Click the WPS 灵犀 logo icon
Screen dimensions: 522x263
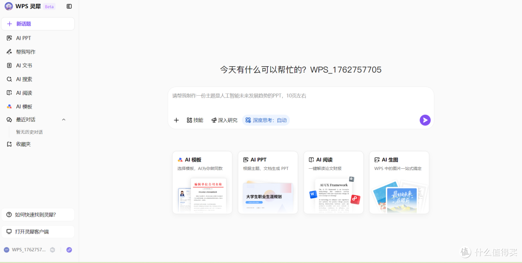point(9,6)
